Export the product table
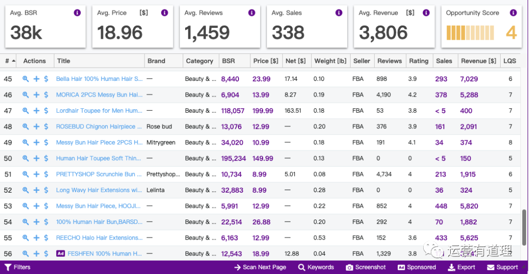This screenshot has width=529, height=274. click(x=461, y=267)
